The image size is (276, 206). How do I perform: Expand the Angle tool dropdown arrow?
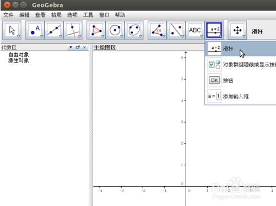[164, 36]
